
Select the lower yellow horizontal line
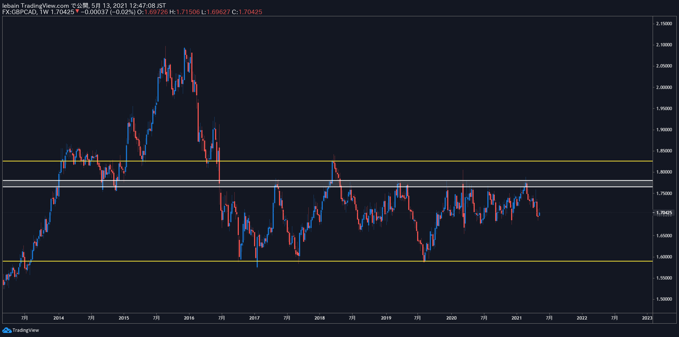coord(327,261)
